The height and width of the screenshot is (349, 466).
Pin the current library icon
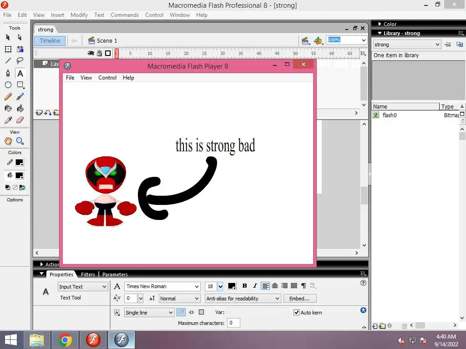(448, 45)
